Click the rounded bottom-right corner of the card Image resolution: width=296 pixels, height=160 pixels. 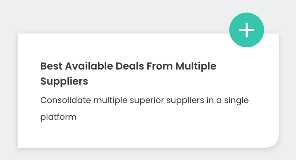pos(272,141)
